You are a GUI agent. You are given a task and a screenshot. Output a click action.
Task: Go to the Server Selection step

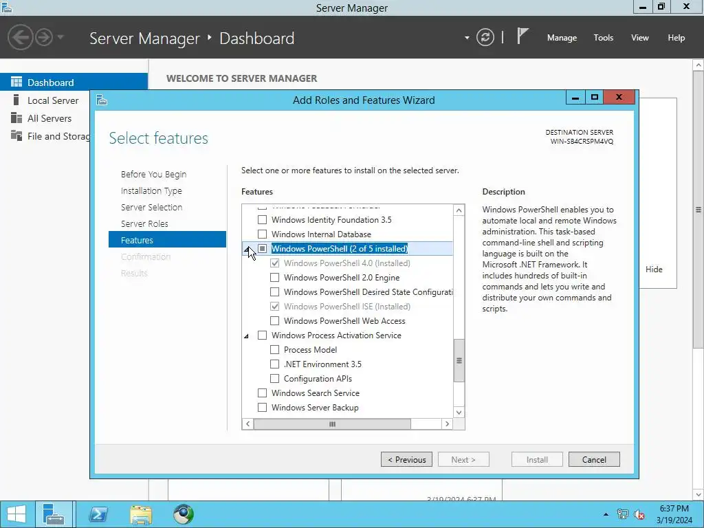(x=151, y=207)
